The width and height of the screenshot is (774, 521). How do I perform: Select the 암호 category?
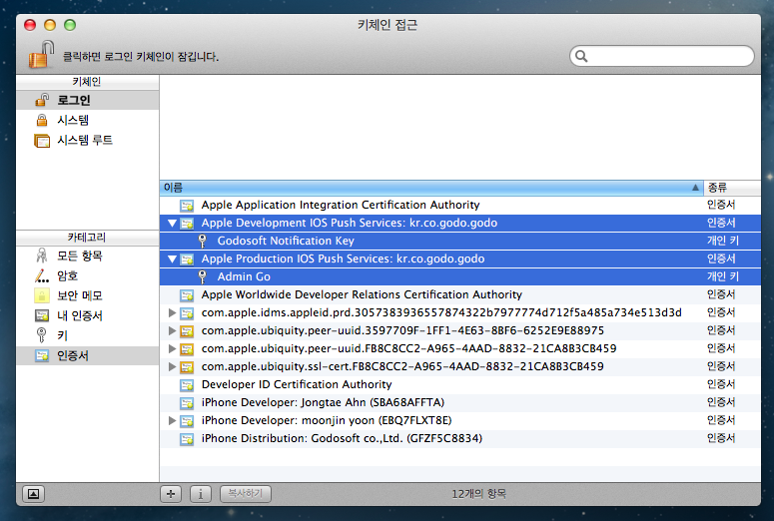pyautogui.click(x=87, y=275)
